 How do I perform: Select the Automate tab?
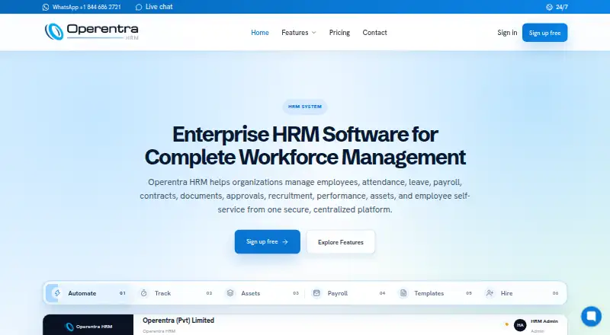pos(88,293)
